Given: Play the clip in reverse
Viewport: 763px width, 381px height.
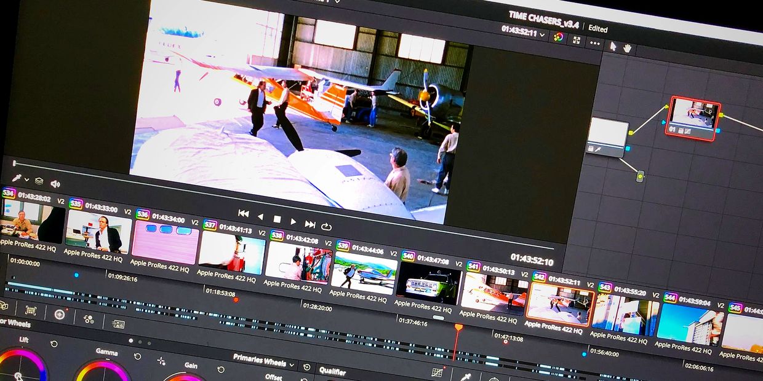Looking at the screenshot, I should tap(260, 216).
